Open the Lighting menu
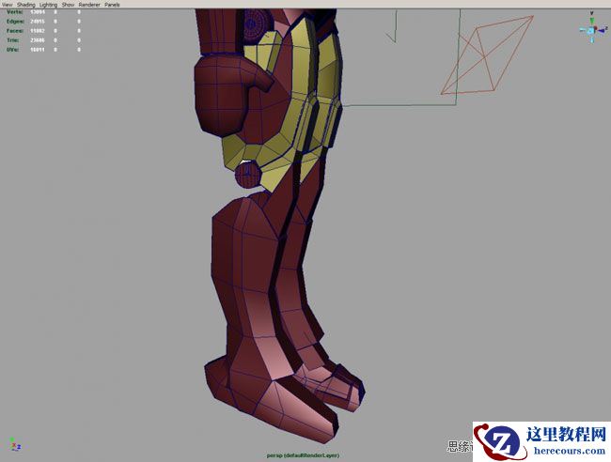This screenshot has height=462, width=611. (x=48, y=5)
